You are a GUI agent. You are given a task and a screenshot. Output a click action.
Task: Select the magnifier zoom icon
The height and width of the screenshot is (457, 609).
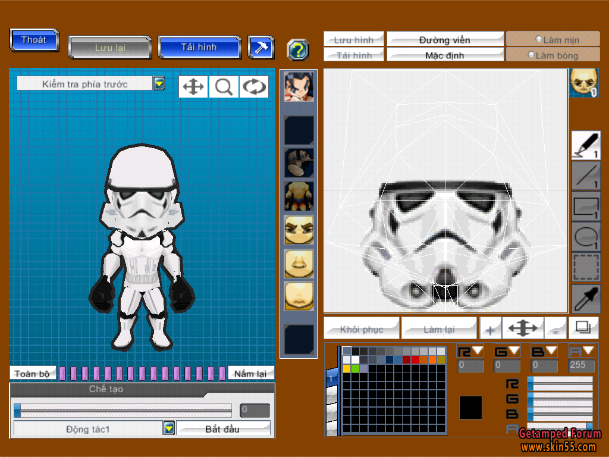coord(224,87)
